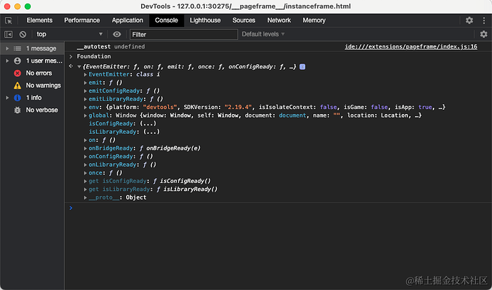Viewport: 492px width, 290px height.
Task: Expand the 1 message sidebar group
Action: (7, 48)
